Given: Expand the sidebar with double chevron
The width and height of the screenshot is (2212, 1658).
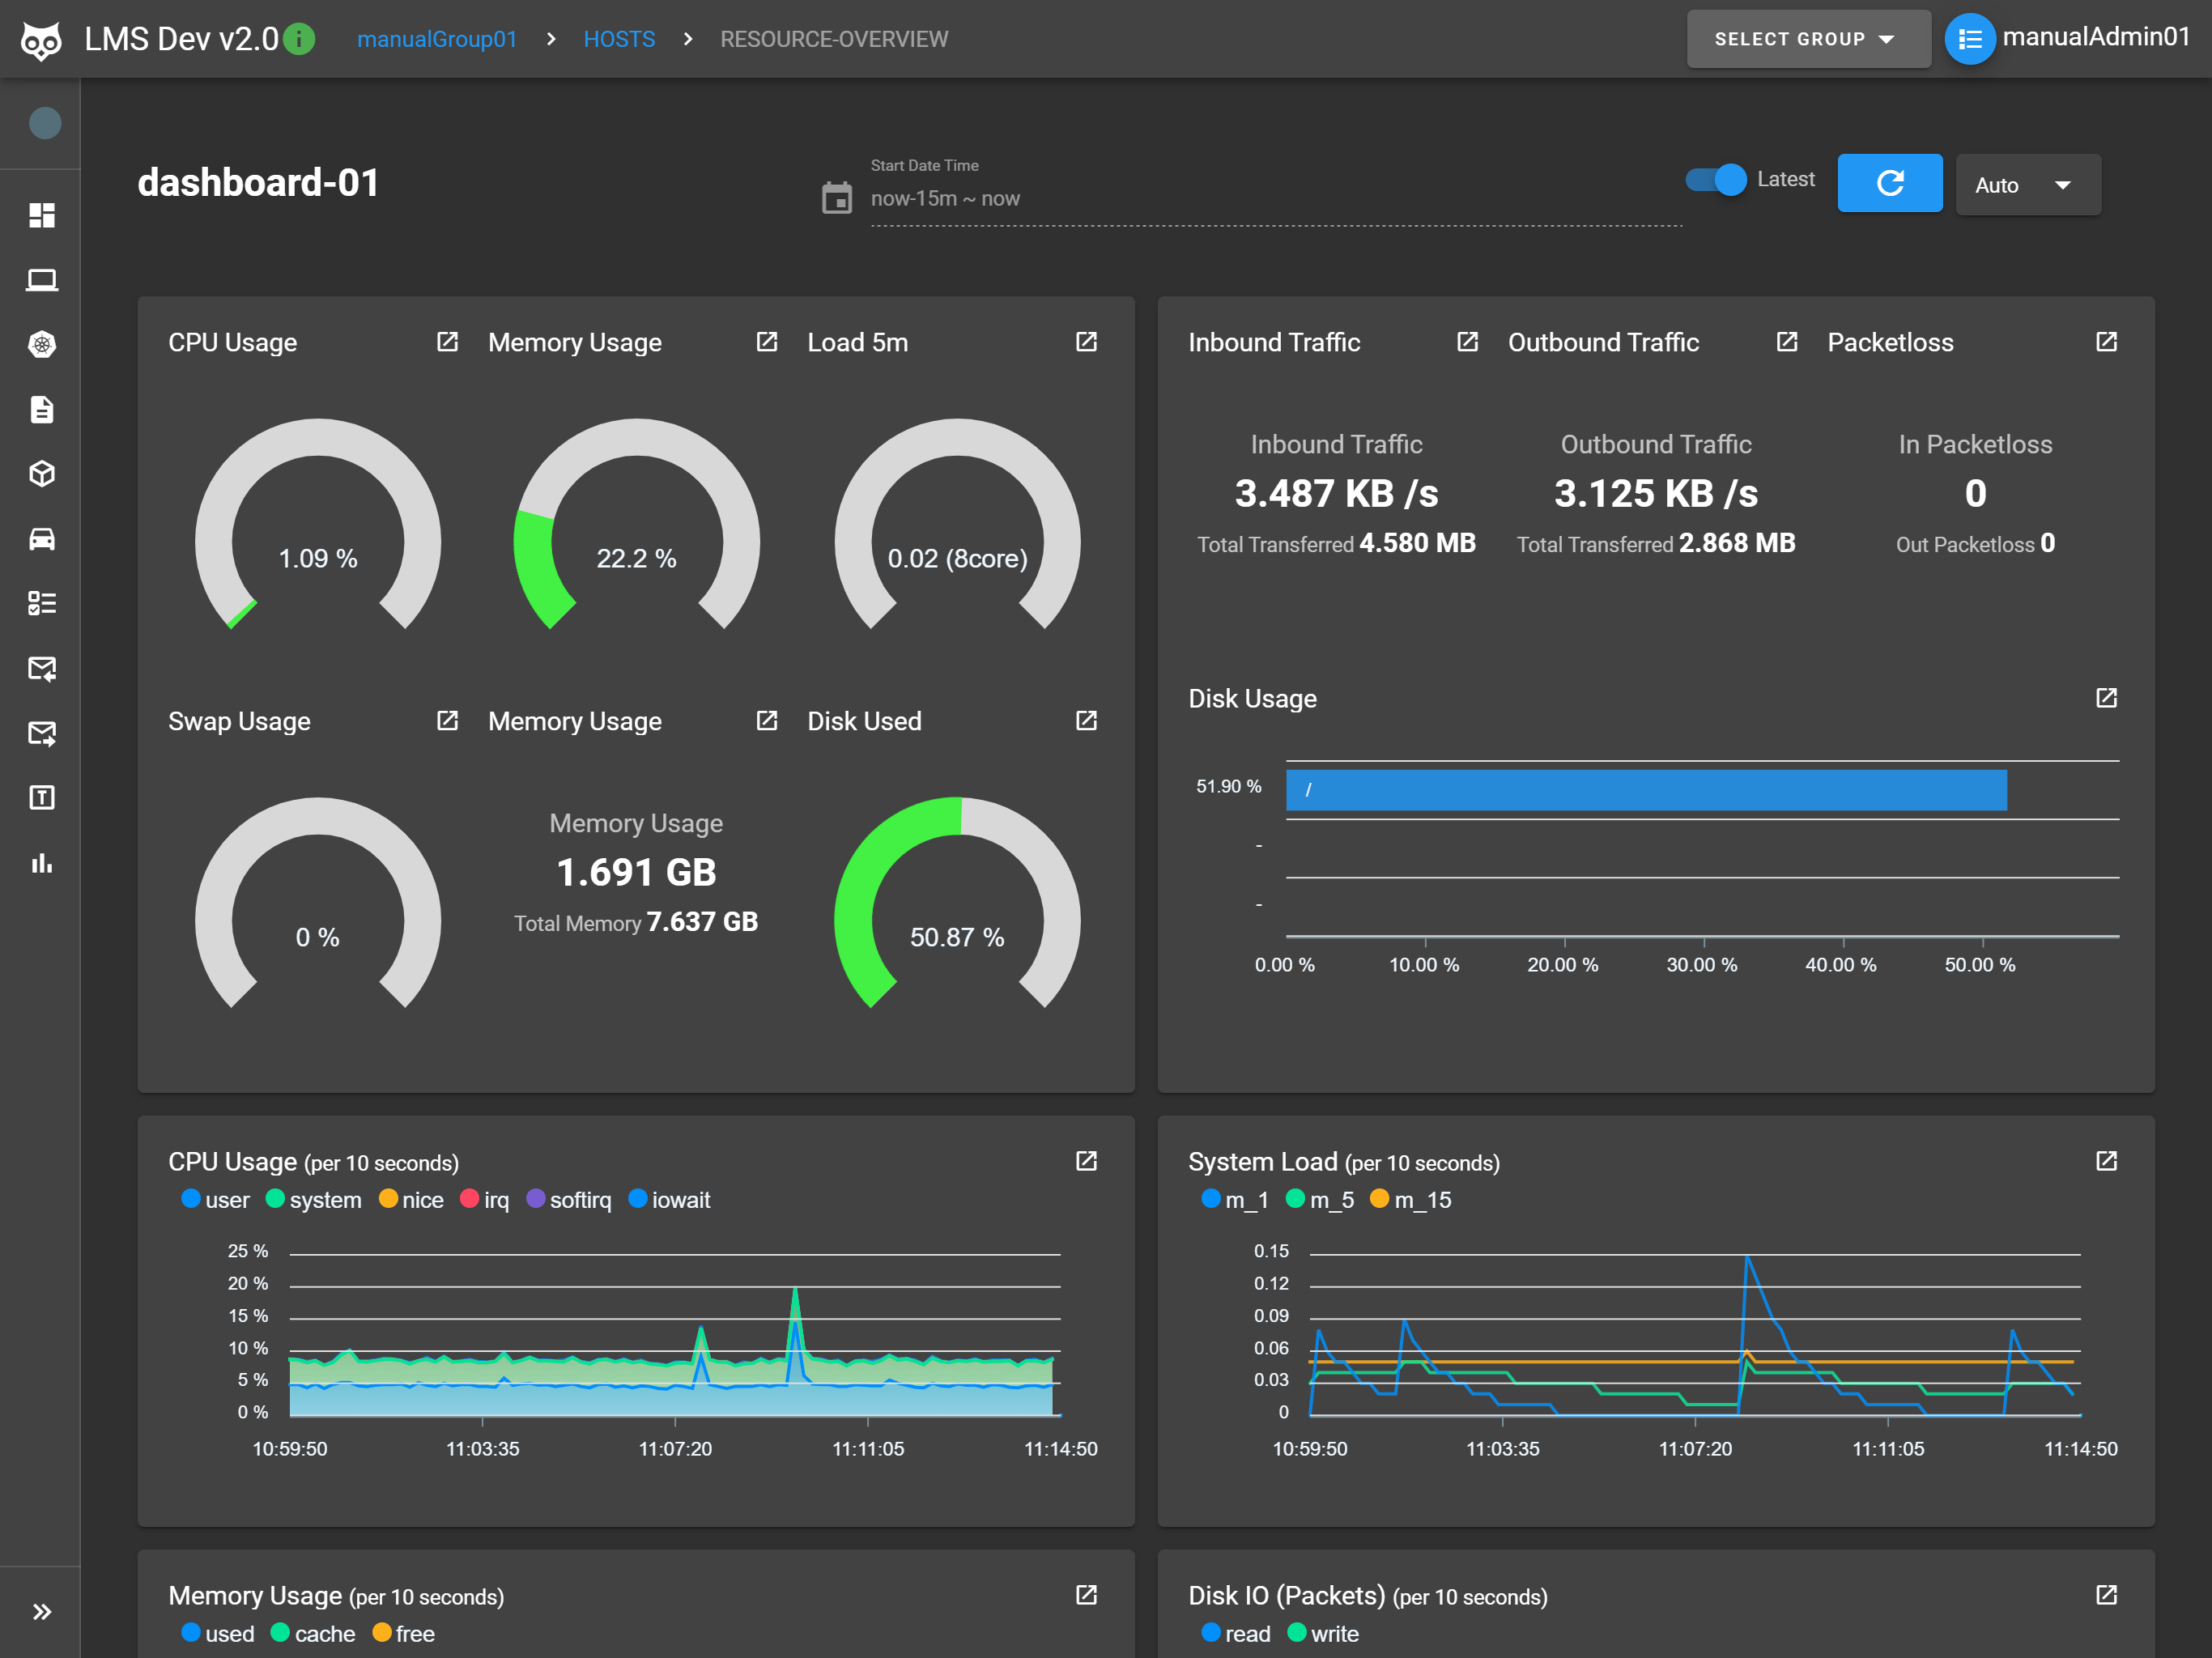Looking at the screenshot, I should [x=42, y=1611].
